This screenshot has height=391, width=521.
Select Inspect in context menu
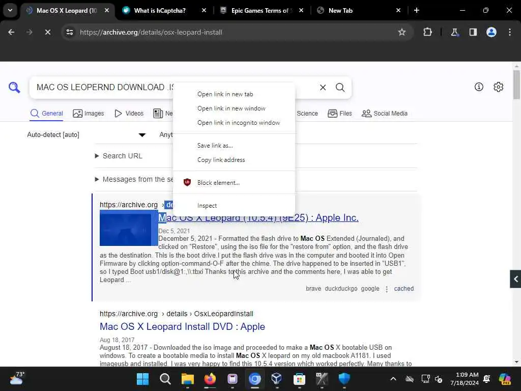click(234, 206)
